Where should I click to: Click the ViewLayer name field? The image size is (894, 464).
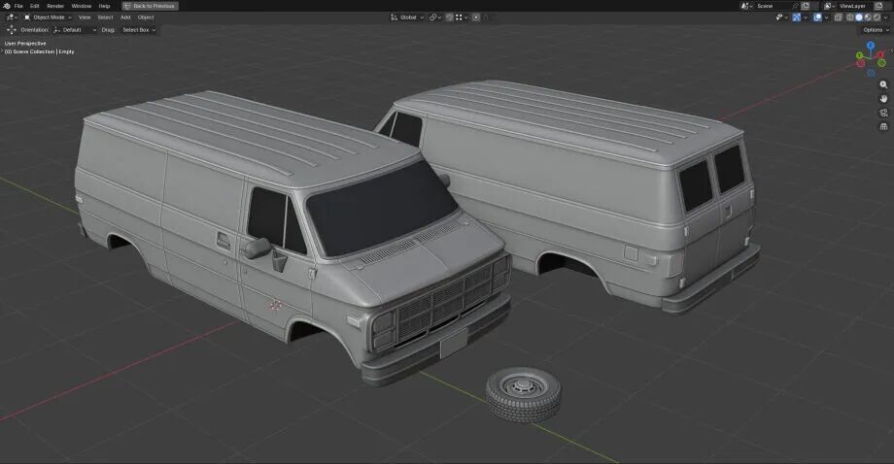coord(855,6)
